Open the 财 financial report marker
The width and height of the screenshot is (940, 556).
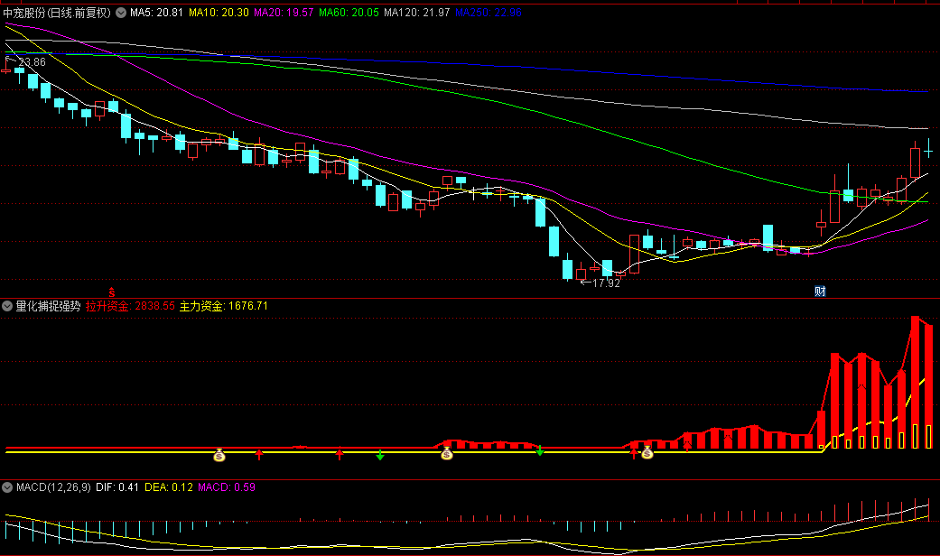(x=820, y=292)
